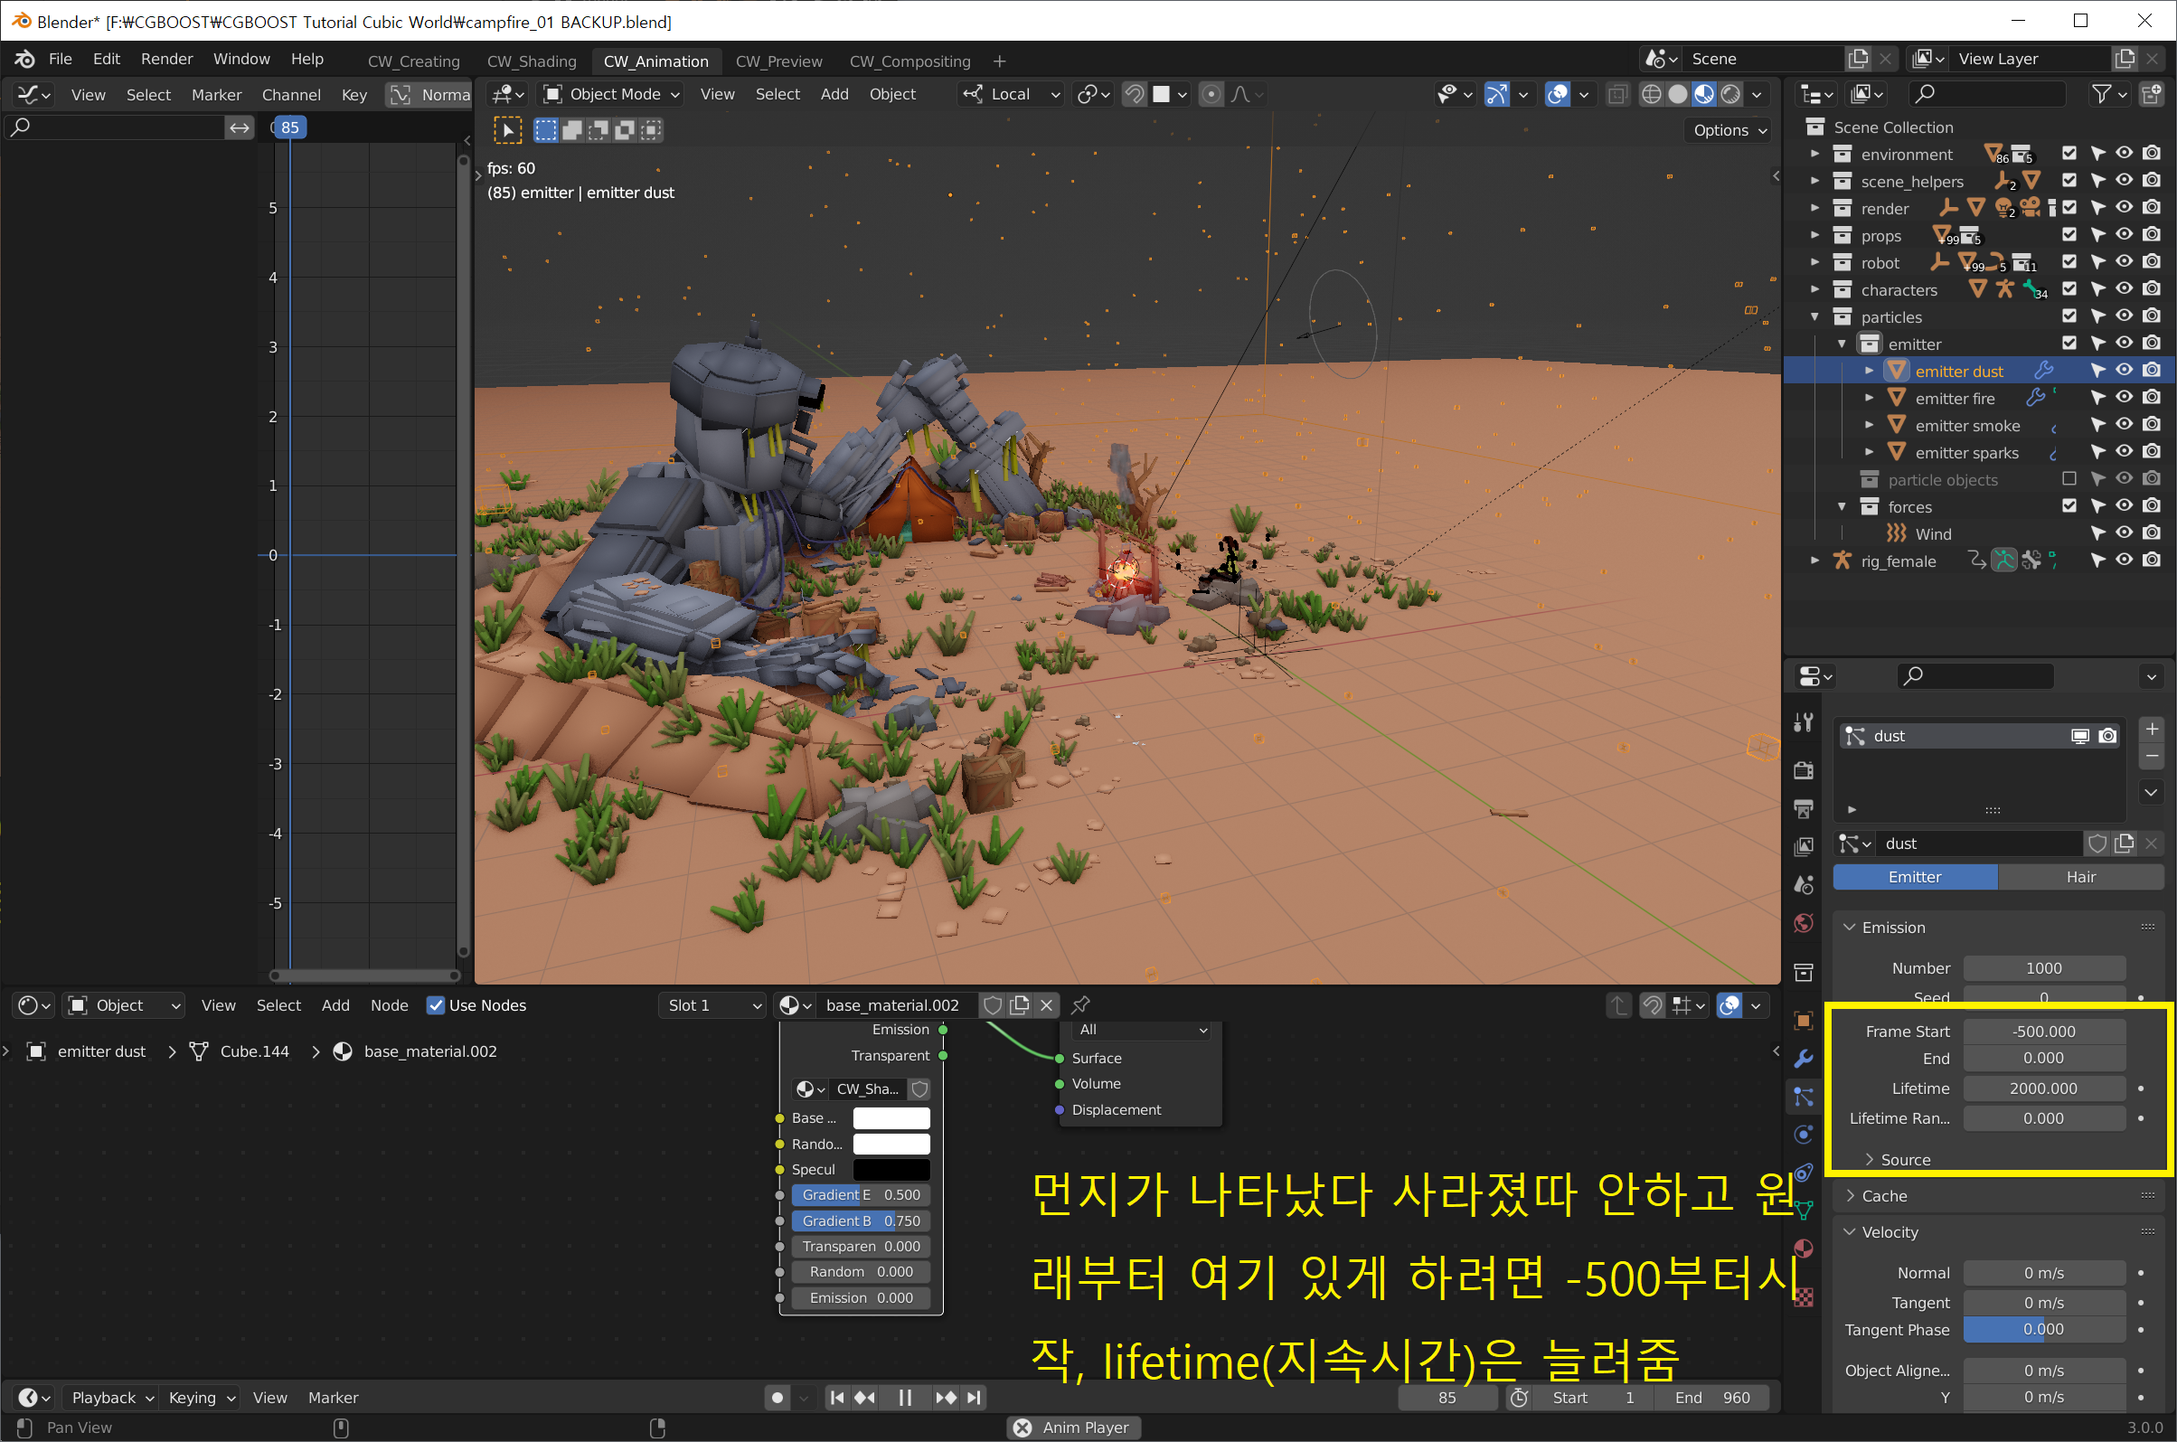Screen dimensions: 2177x1442
Task: Click the Lifetime value field
Action: tap(2042, 1088)
